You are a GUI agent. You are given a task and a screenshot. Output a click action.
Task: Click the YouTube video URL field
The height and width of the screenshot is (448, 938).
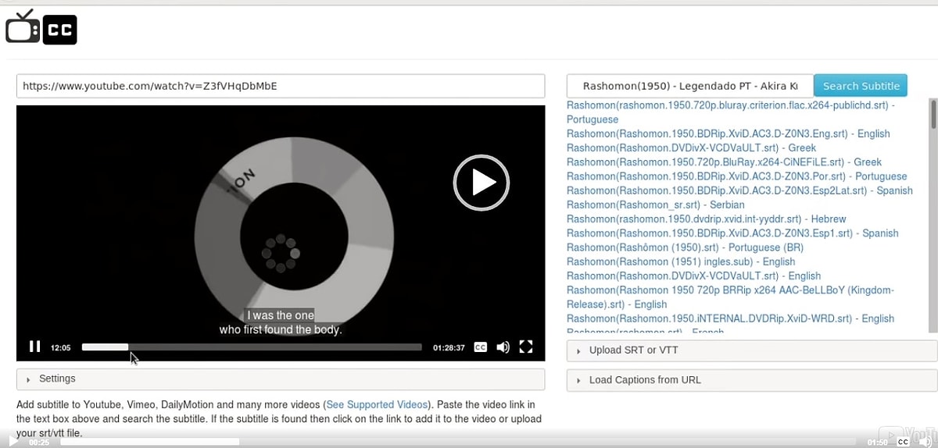(280, 86)
